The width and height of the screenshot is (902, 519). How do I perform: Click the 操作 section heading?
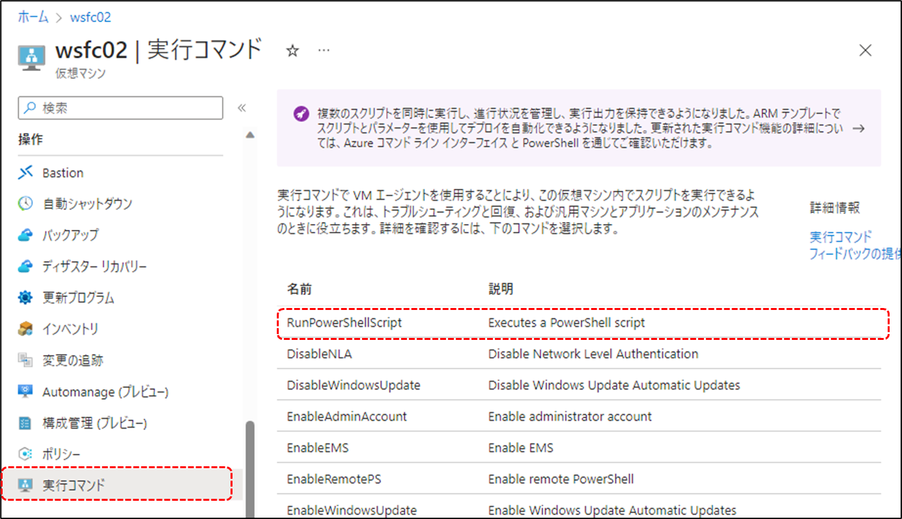pyautogui.click(x=30, y=139)
